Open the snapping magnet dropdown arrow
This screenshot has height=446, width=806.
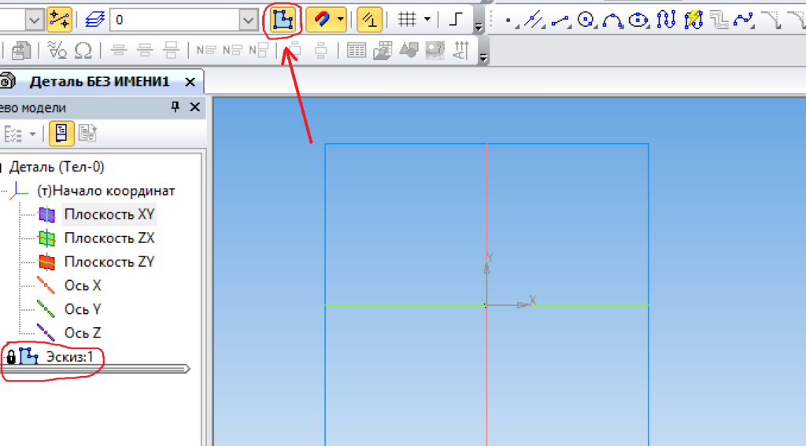340,19
